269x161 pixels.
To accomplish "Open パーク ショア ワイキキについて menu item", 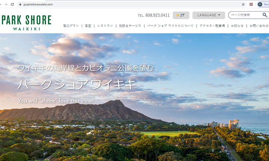I will [170, 26].
